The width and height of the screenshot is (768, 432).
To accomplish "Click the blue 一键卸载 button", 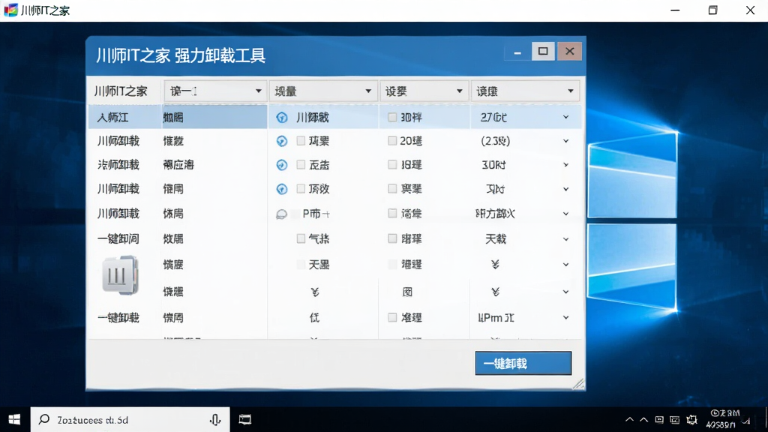I will pos(523,363).
